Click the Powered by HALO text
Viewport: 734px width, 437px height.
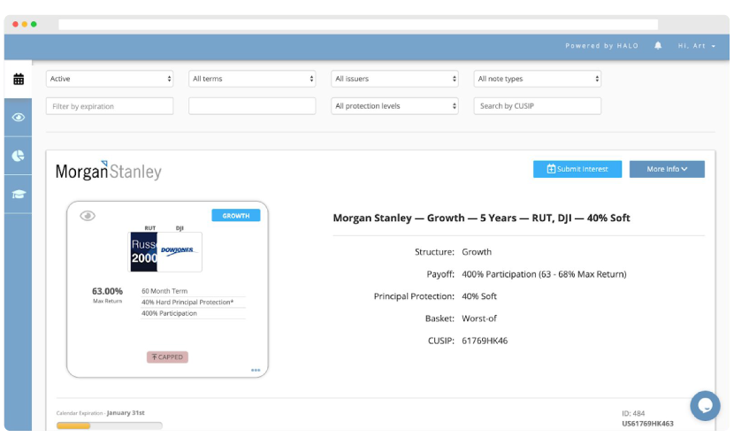click(x=601, y=45)
